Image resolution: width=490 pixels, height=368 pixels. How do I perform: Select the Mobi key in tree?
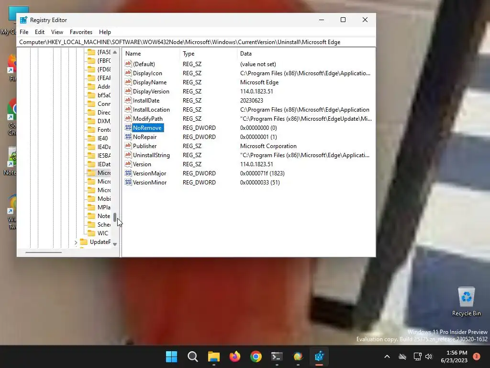pyautogui.click(x=99, y=199)
